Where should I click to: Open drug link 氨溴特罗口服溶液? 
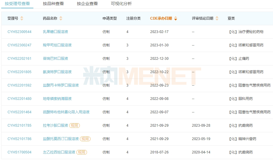[x=57, y=72]
